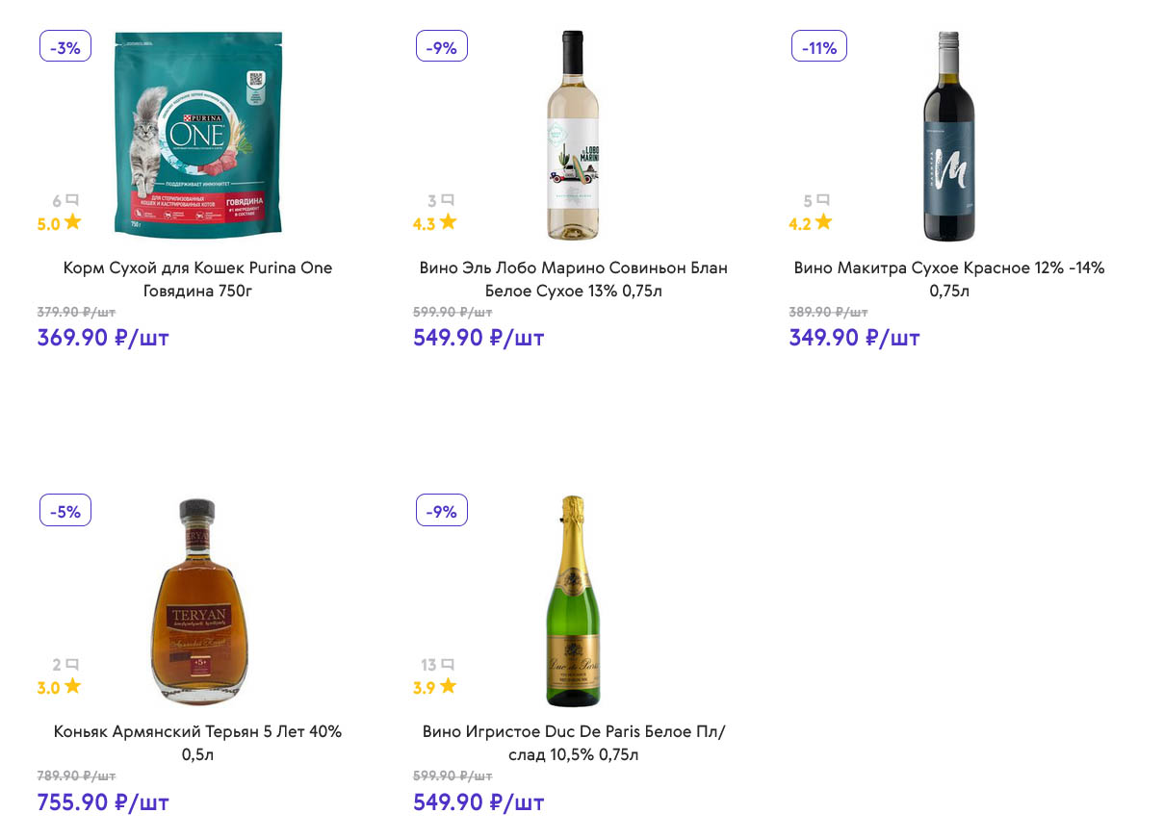Click the 5.0 star rating icon
The height and width of the screenshot is (839, 1164).
pyautogui.click(x=73, y=222)
